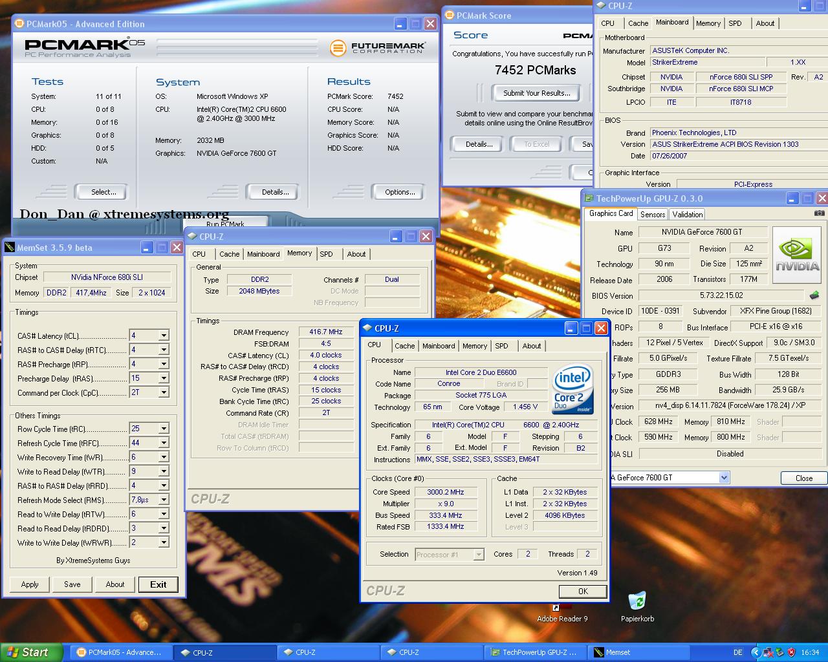This screenshot has height=662, width=828.
Task: Open the GeForce 7600 GT selector in GPU-Z
Action: 724,478
